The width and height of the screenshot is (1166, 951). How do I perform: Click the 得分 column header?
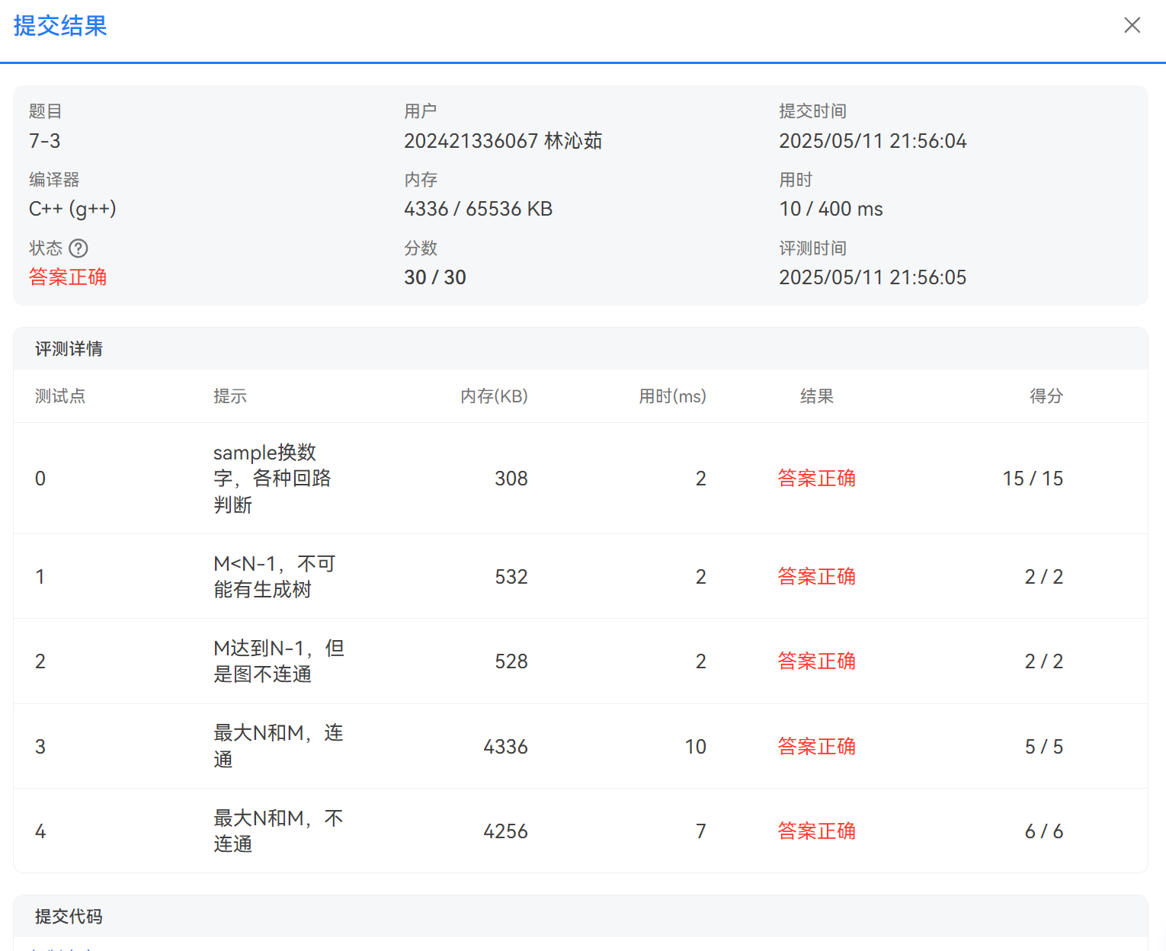(1046, 396)
